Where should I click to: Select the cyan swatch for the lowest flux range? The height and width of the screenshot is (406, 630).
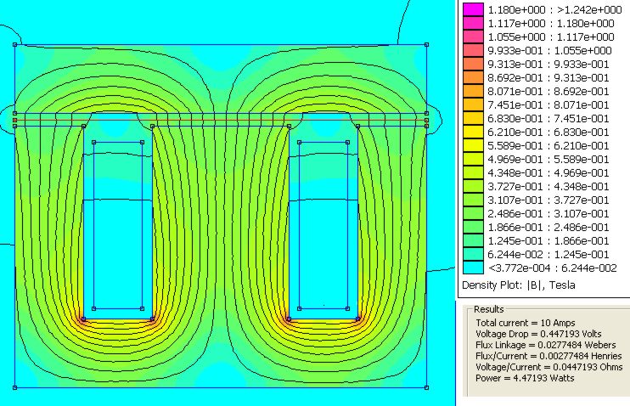click(x=474, y=268)
